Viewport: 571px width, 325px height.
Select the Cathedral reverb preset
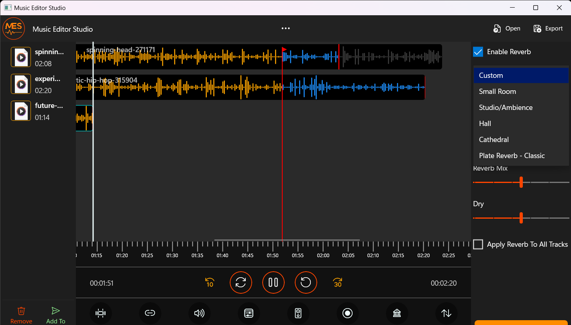(x=494, y=139)
